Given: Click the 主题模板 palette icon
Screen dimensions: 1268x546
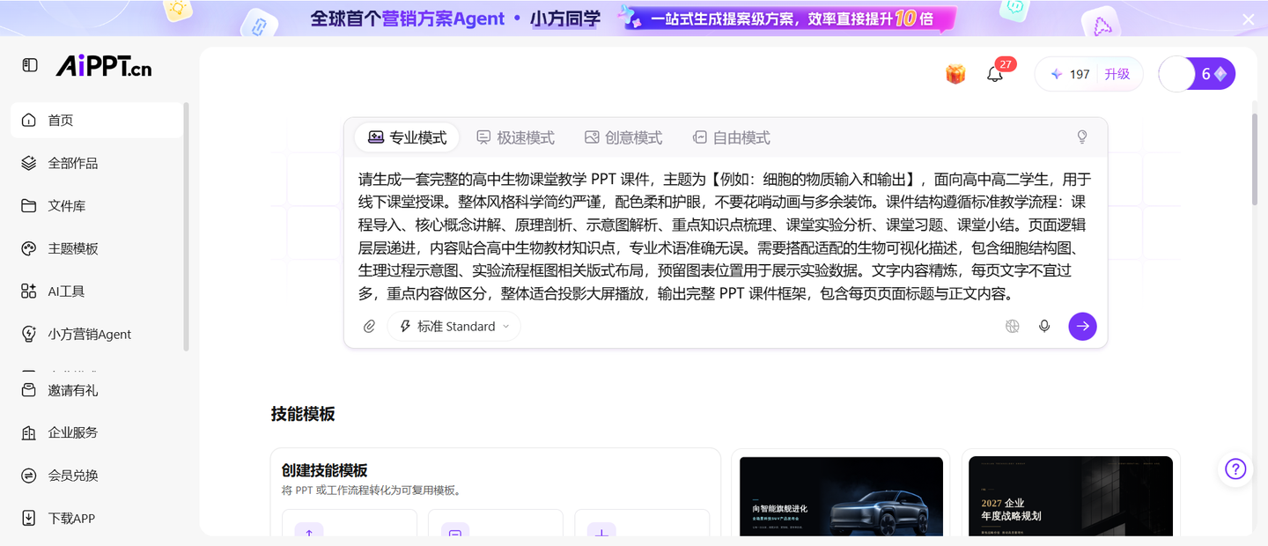Looking at the screenshot, I should tap(29, 248).
